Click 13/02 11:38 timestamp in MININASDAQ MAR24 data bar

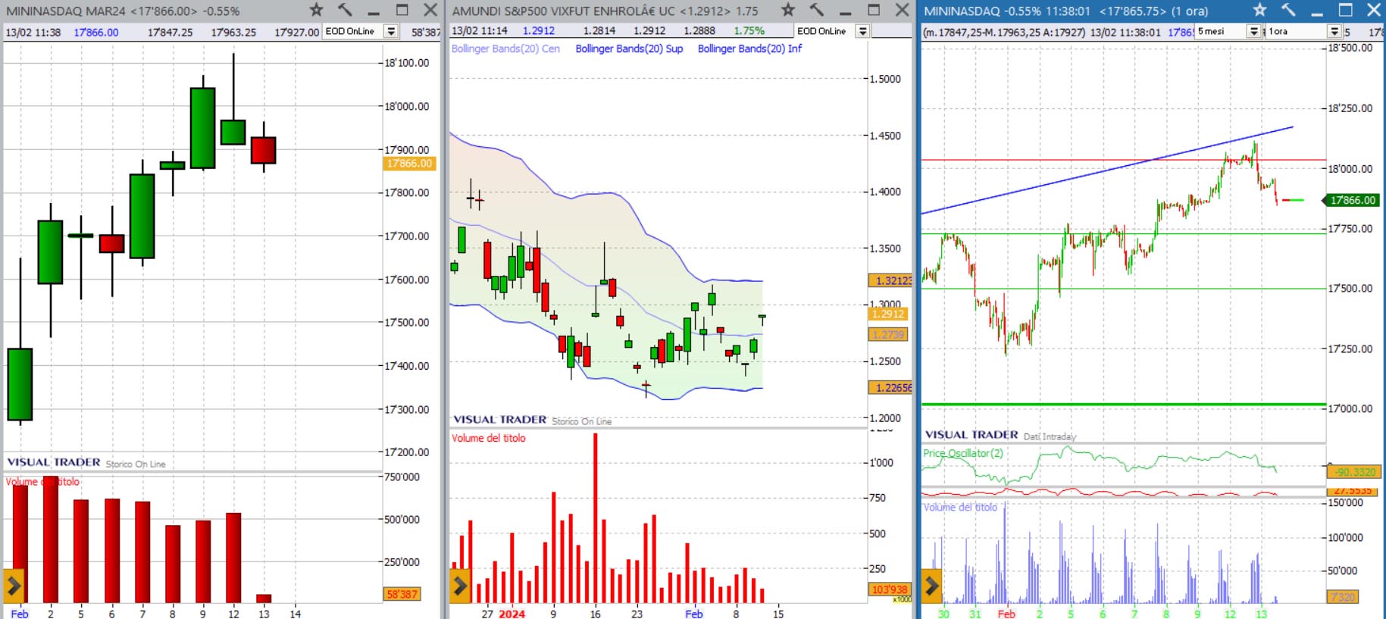coord(33,33)
